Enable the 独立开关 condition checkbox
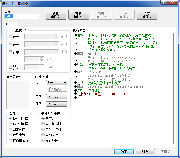This screenshot has height=158, width=180. tap(10, 67)
